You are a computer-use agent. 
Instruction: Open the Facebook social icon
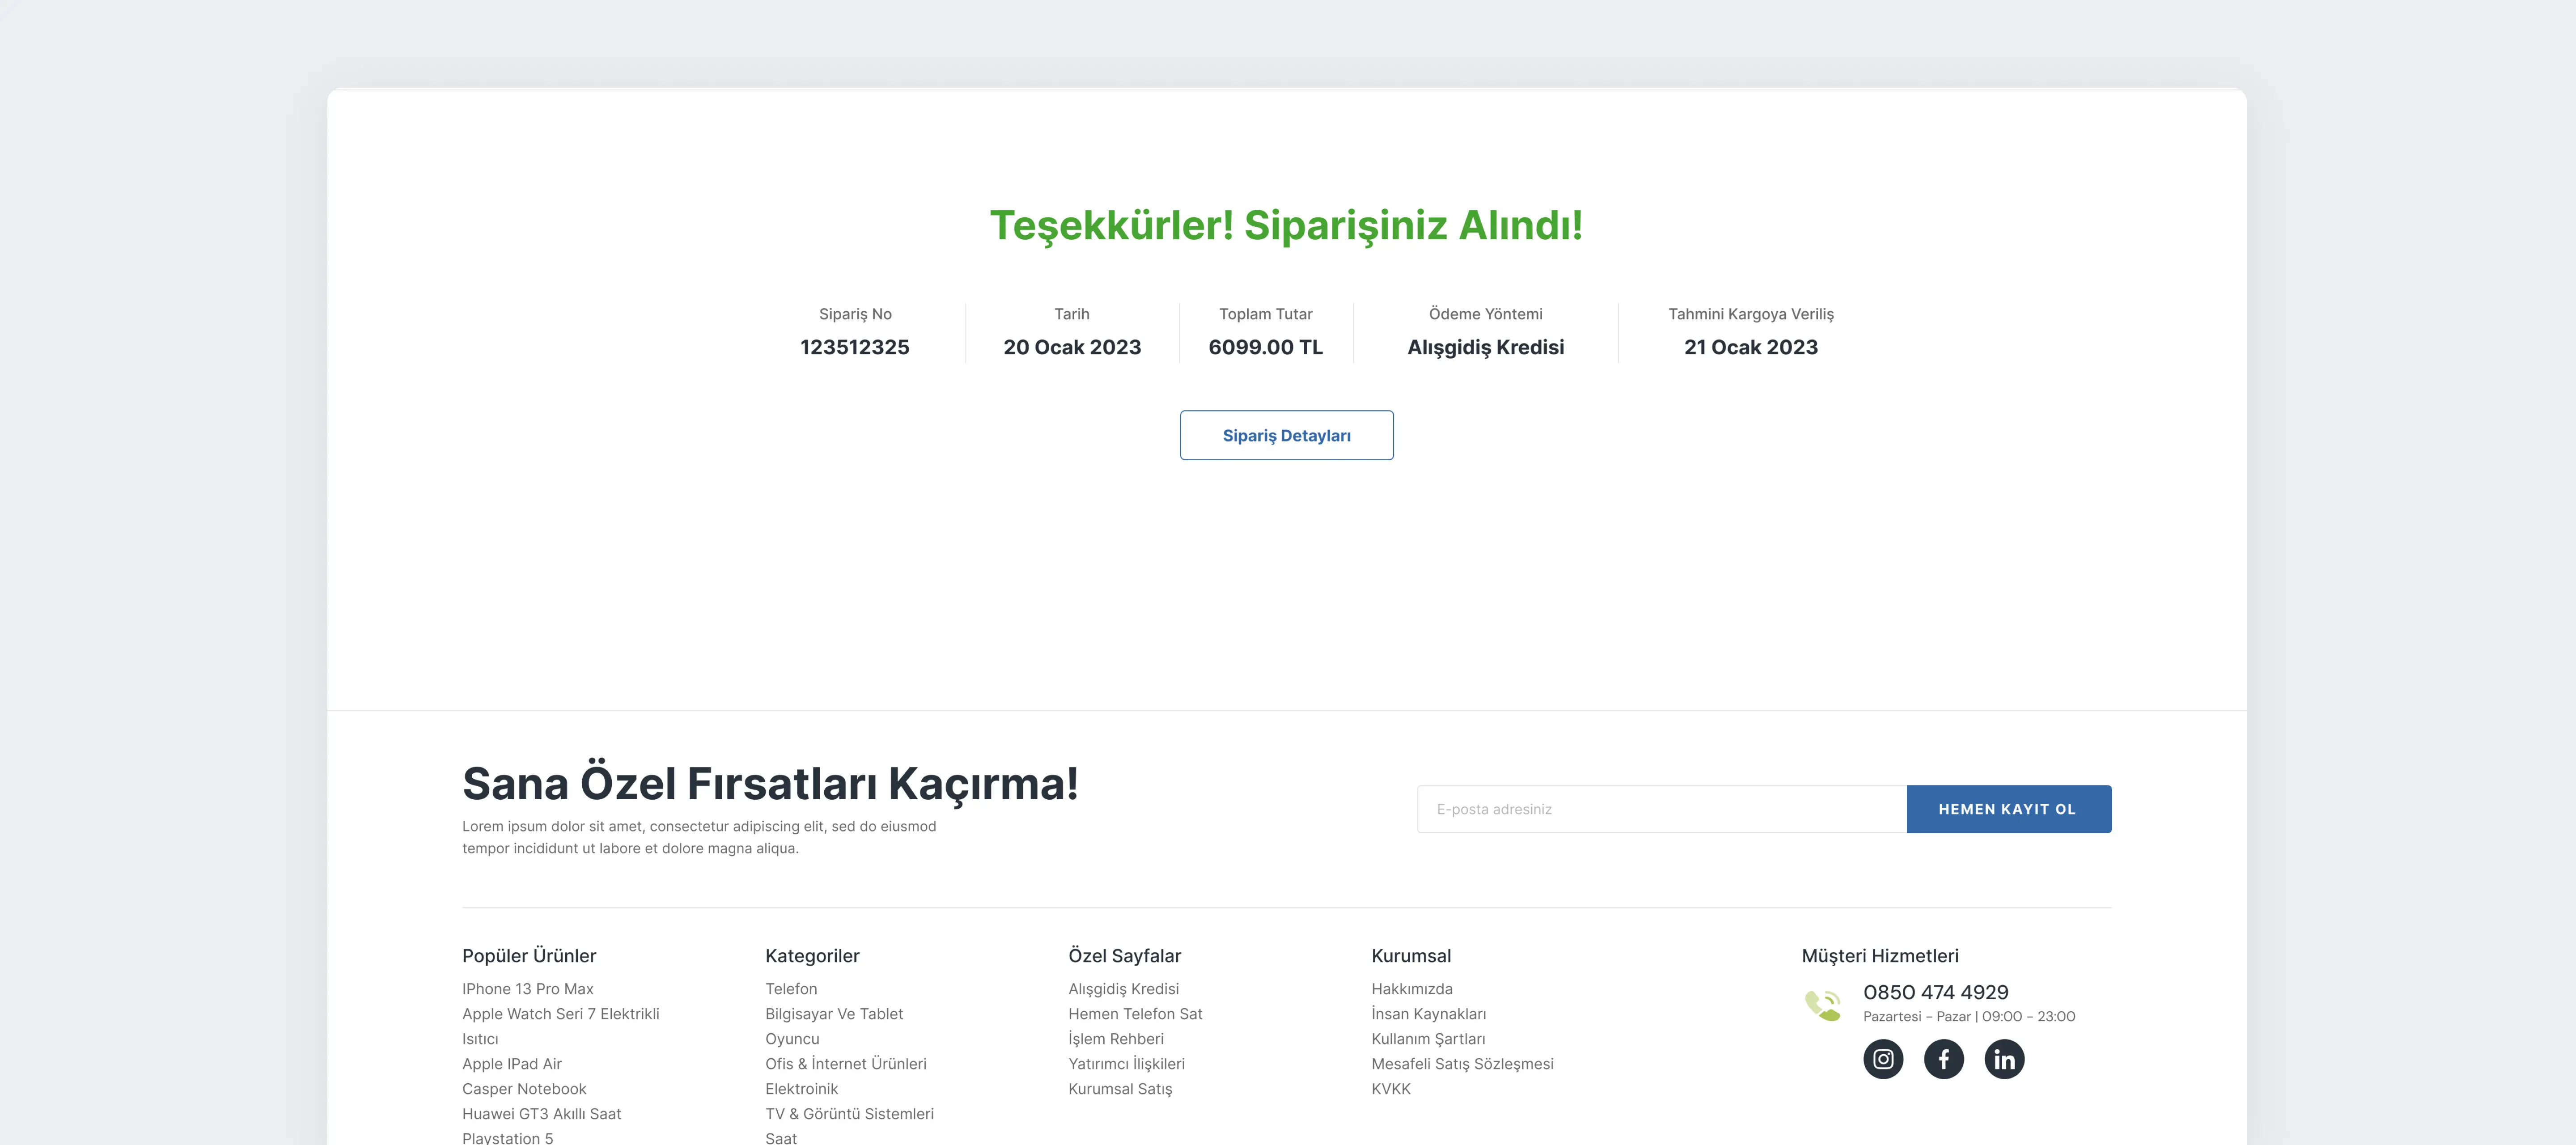coord(1944,1059)
